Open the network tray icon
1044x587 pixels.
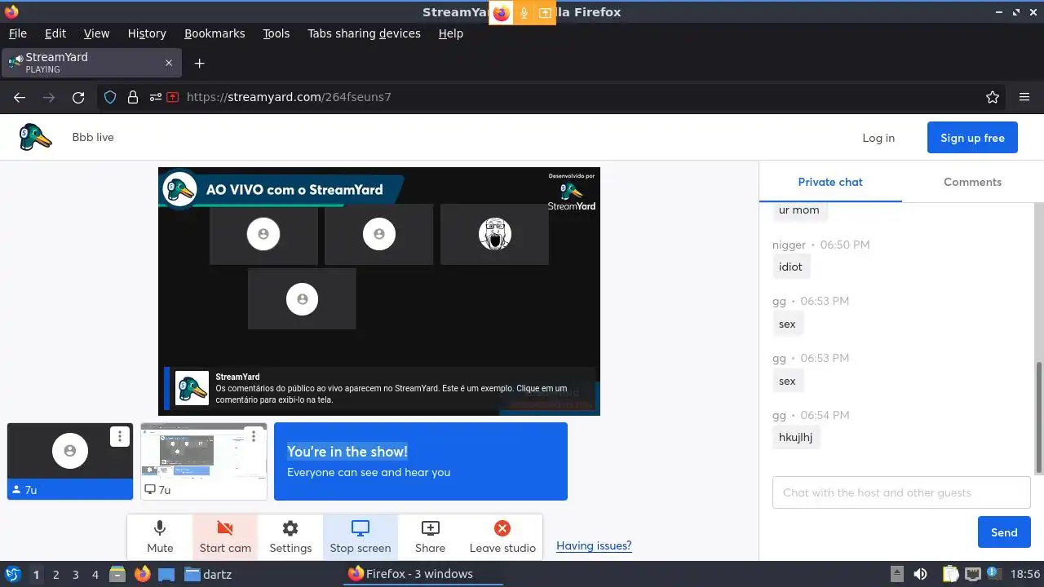click(x=972, y=574)
